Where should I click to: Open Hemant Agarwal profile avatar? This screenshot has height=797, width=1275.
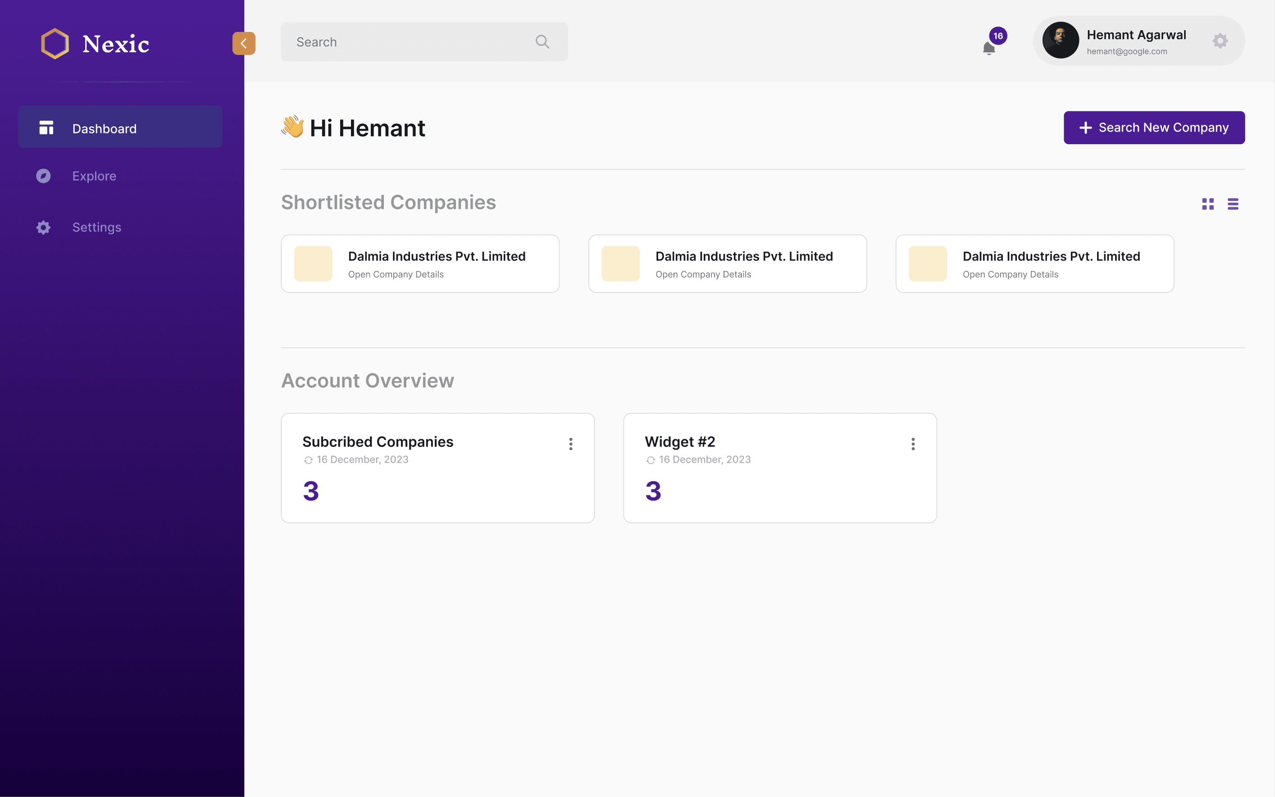coord(1061,41)
